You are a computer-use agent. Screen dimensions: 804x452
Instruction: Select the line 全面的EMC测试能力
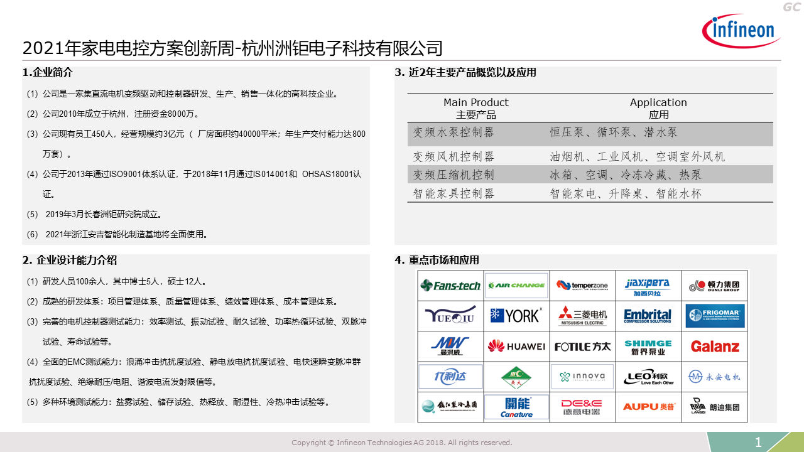[x=193, y=372]
